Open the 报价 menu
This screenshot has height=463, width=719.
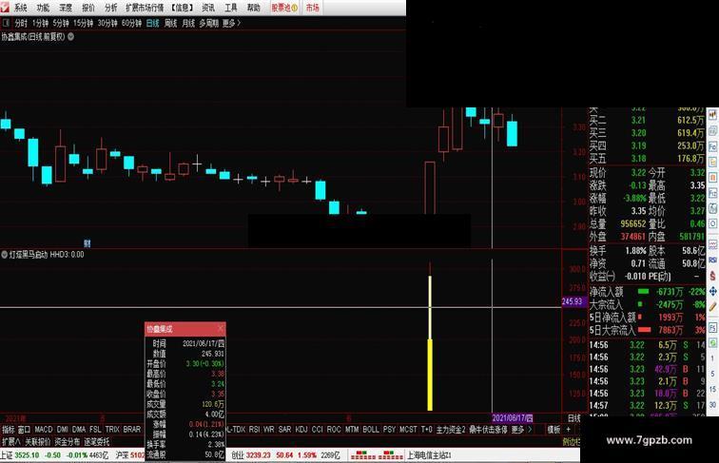pos(88,8)
